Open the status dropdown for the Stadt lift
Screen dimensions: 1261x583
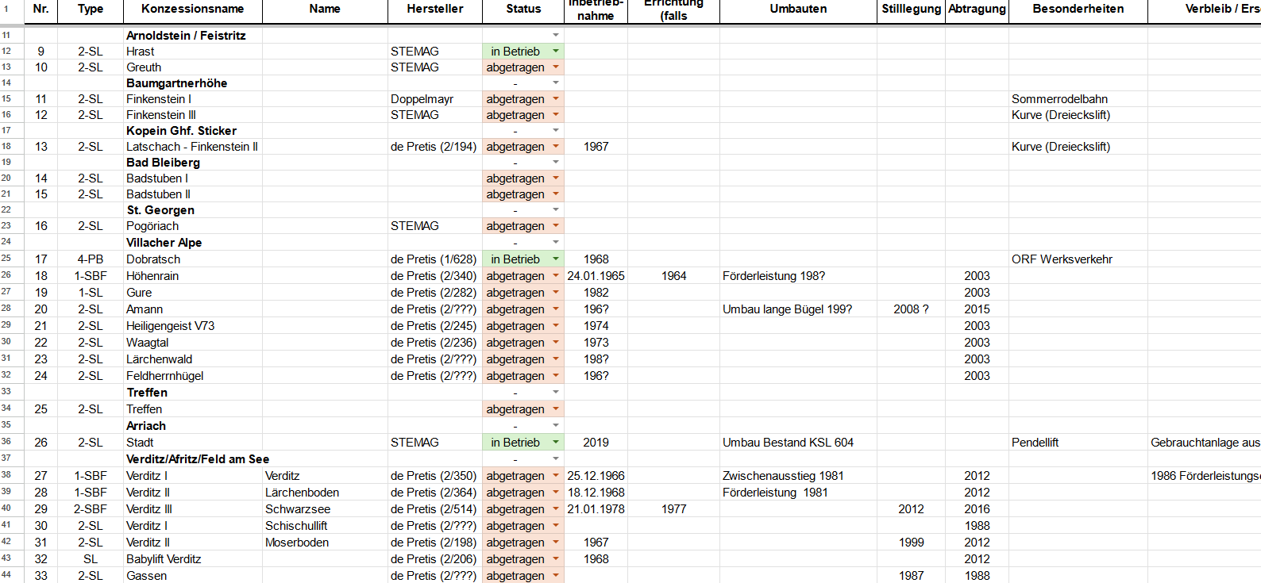(556, 443)
